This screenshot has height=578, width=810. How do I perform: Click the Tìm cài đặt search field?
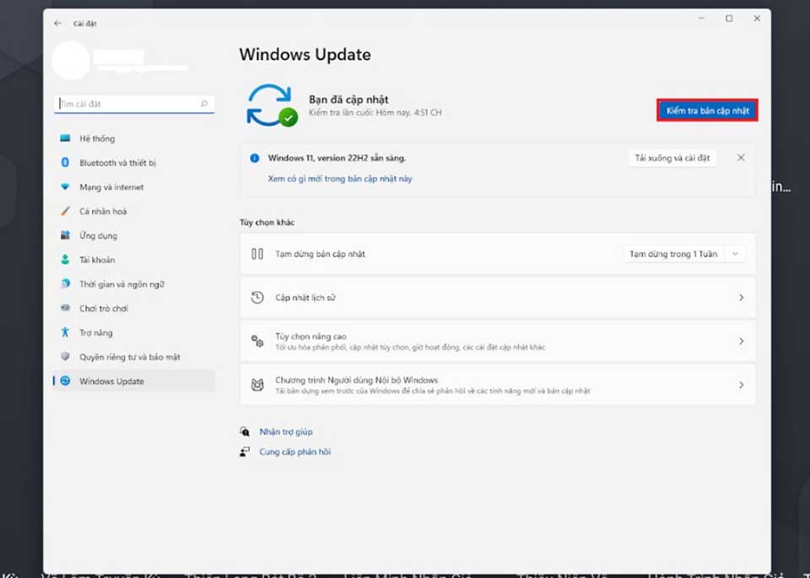coord(134,104)
